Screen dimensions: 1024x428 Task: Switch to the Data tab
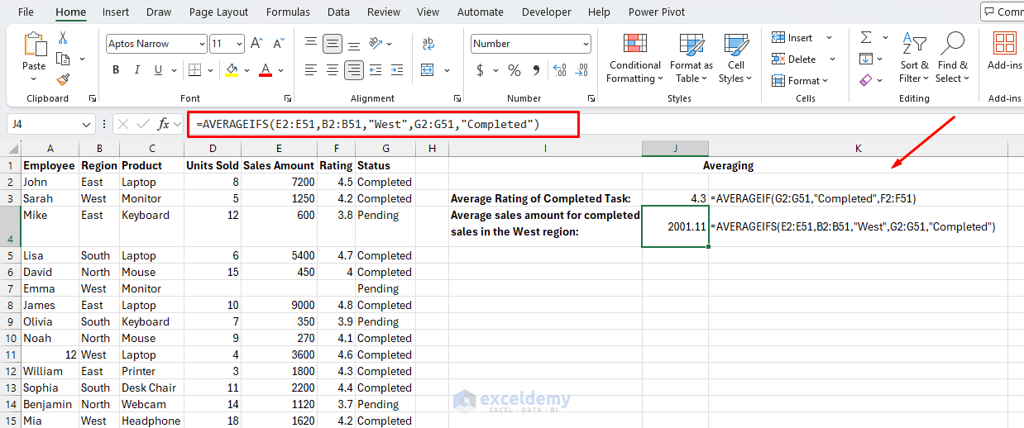(338, 12)
